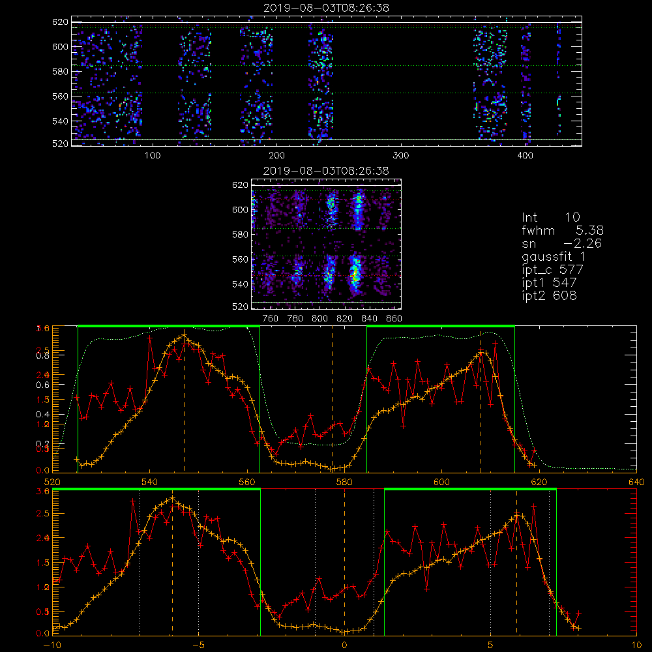Click x-axis label 0 on bottom profile plot
Image resolution: width=652 pixels, height=652 pixels.
point(344,645)
